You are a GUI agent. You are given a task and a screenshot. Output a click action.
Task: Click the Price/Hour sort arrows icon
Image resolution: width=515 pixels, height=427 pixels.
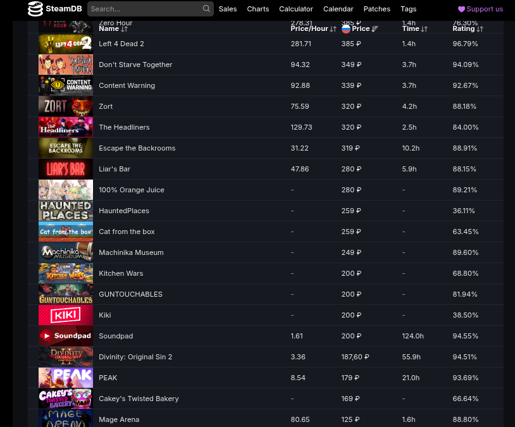click(x=333, y=29)
